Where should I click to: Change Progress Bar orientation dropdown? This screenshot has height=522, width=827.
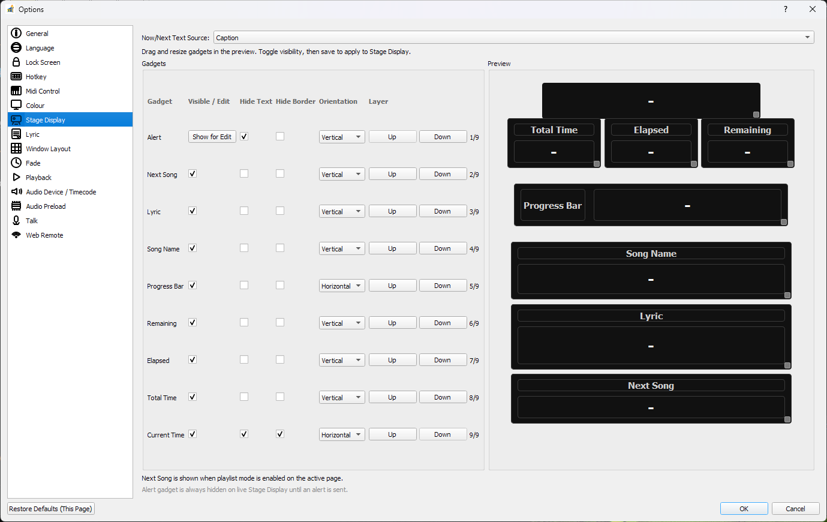(341, 285)
